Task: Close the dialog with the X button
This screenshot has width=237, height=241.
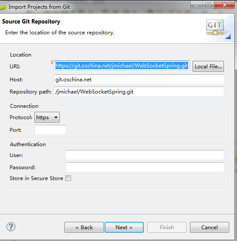Action: pos(224,5)
